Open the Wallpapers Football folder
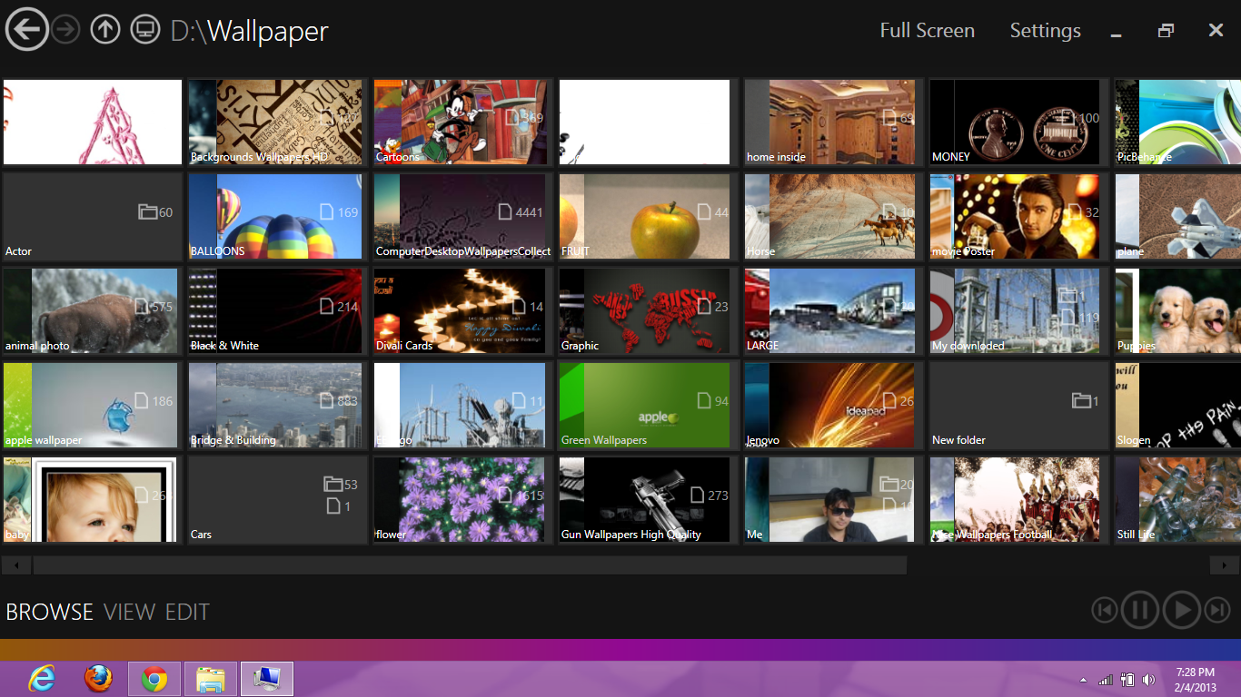The image size is (1241, 697). tap(1018, 499)
